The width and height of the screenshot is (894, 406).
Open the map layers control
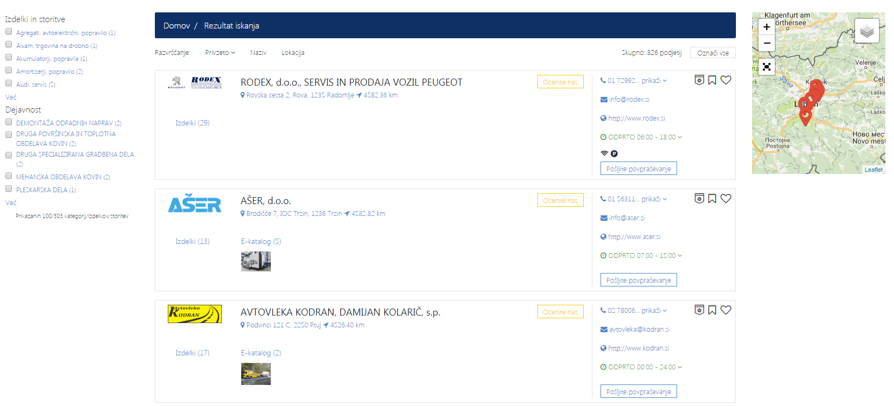(866, 31)
